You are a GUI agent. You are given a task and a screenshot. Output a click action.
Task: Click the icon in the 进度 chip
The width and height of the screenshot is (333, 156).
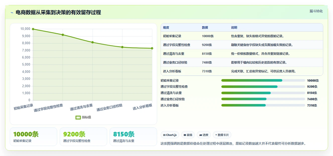pyautogui.click(x=201, y=135)
